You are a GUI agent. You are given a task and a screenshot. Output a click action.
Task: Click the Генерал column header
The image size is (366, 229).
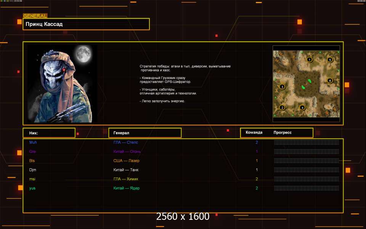point(145,133)
